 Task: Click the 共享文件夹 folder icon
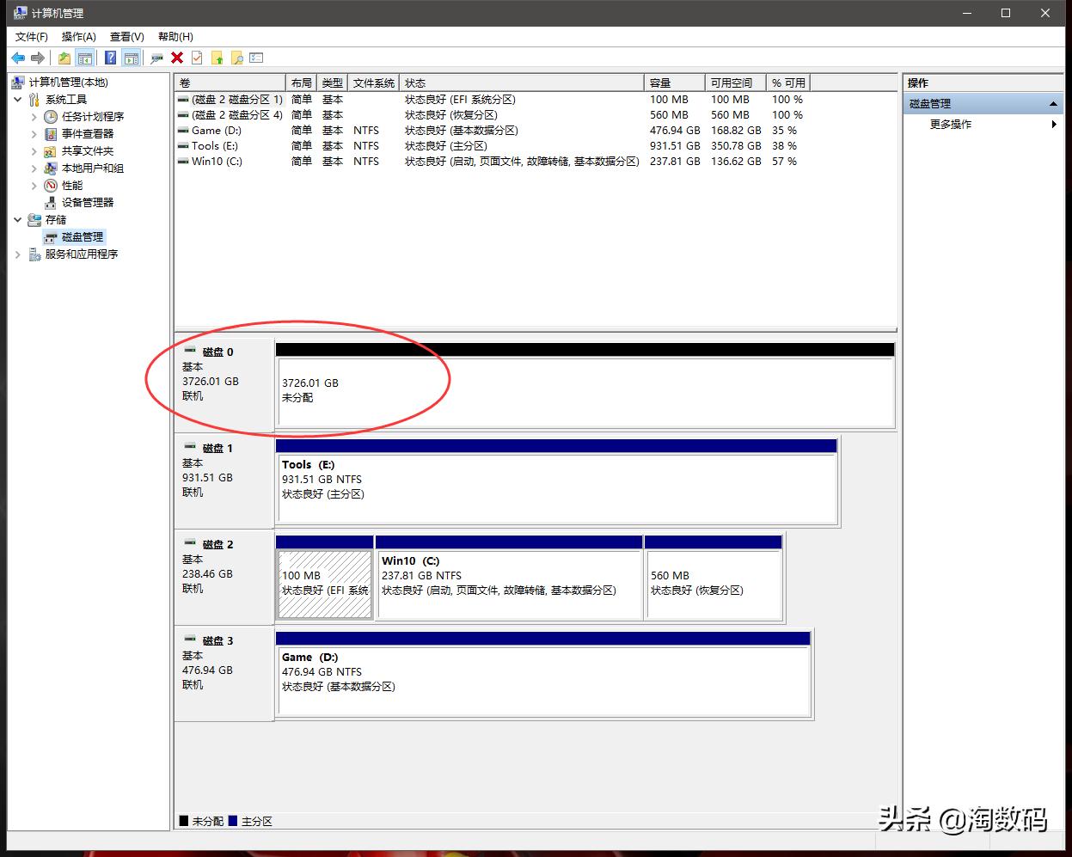pos(51,151)
